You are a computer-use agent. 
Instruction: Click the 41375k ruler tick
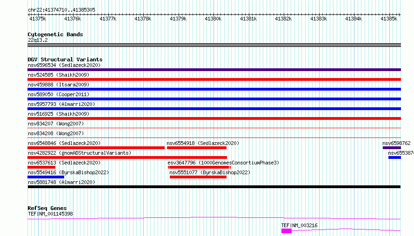point(38,19)
